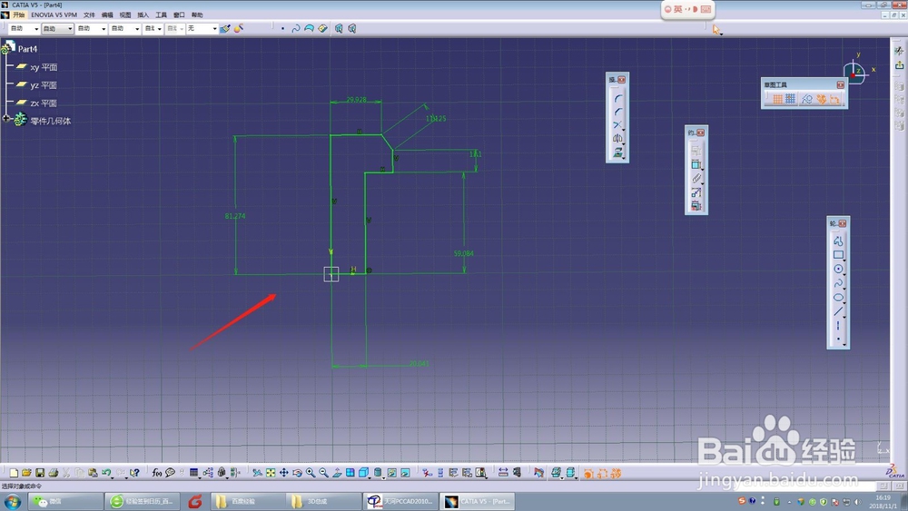Image resolution: width=908 pixels, height=511 pixels.
Task: Select the Circle sketch tool
Action: tap(838, 269)
